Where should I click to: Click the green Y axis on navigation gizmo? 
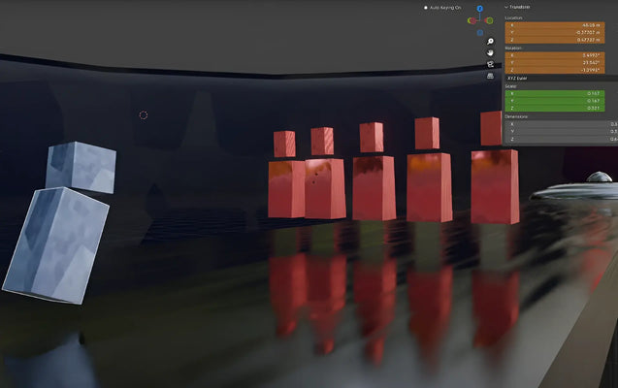click(489, 19)
